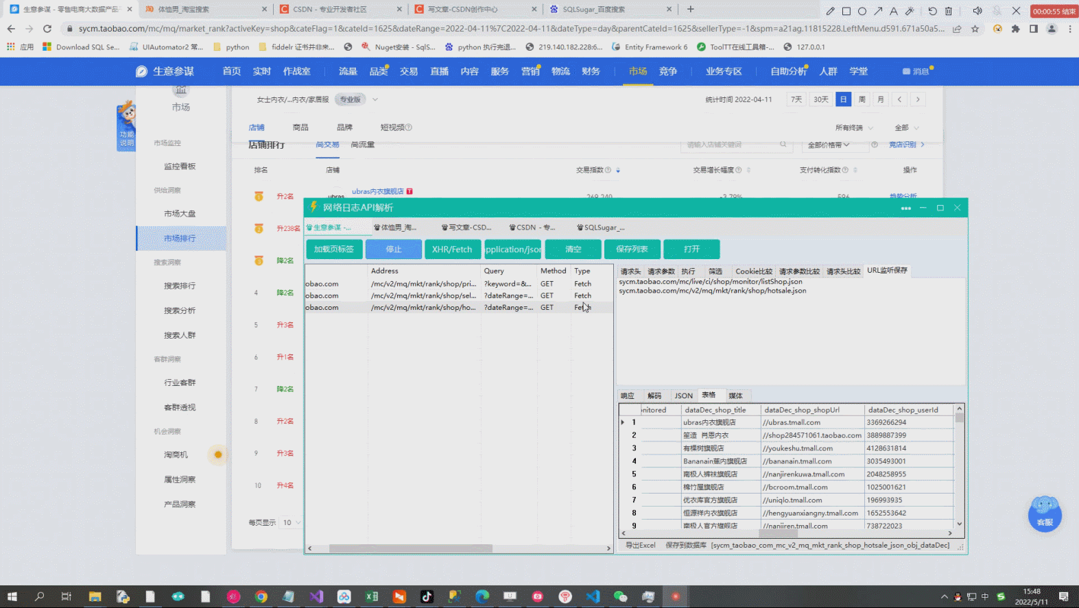Select the arrow annotation tool
The height and width of the screenshot is (608, 1079).
coord(878,11)
